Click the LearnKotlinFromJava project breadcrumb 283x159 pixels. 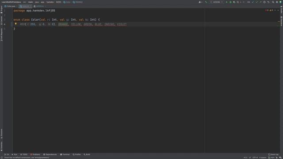click(11, 2)
